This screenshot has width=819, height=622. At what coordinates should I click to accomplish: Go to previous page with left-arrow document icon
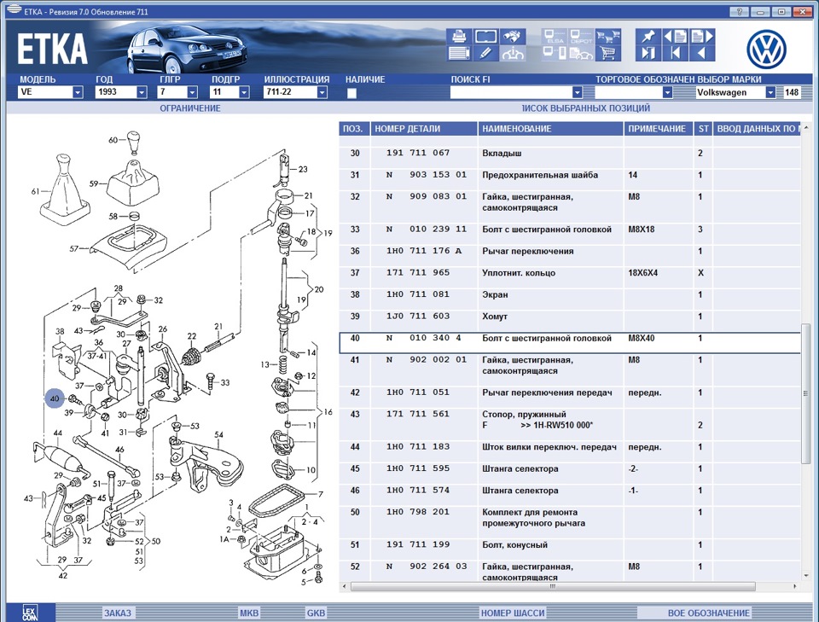(675, 37)
